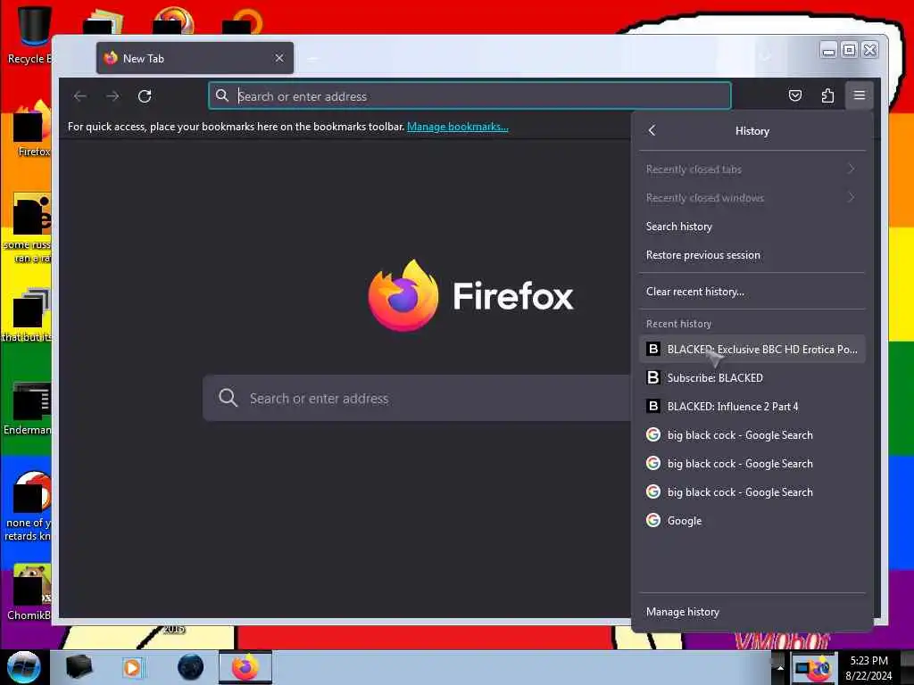Open the Subscribe entry in recent history
This screenshot has height=685, width=914.
coord(752,377)
